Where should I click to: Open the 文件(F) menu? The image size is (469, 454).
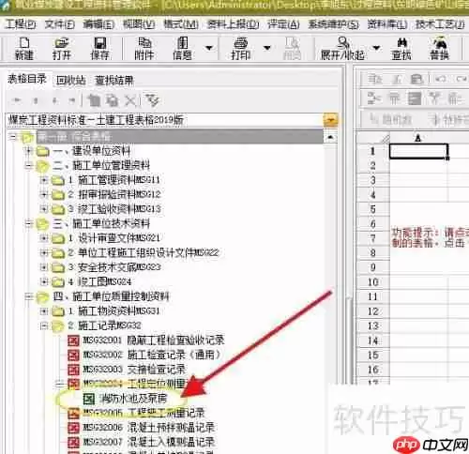click(x=59, y=24)
